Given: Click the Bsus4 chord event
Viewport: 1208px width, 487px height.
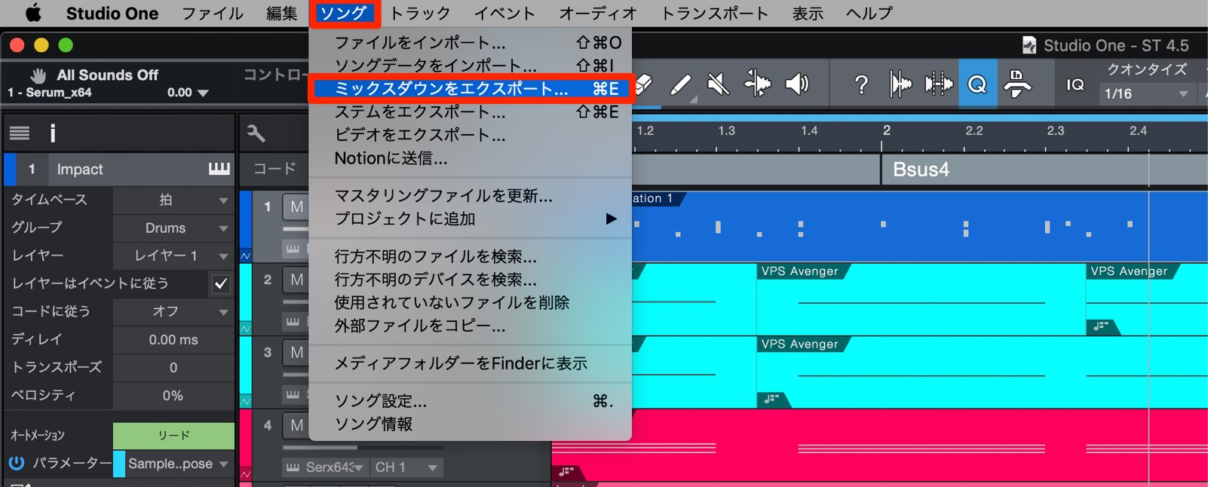Looking at the screenshot, I should point(1044,170).
